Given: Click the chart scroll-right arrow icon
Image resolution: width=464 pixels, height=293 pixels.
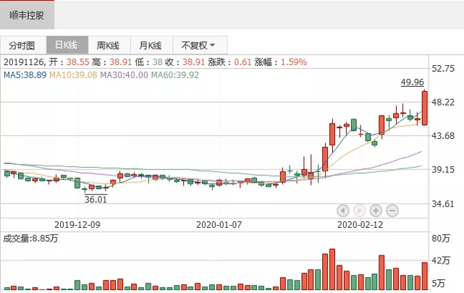Looking at the screenshot, I should (359, 211).
